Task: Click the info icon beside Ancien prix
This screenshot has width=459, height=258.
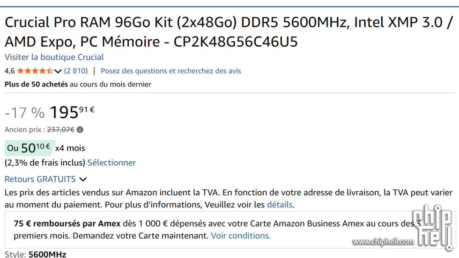Action: coord(80,129)
